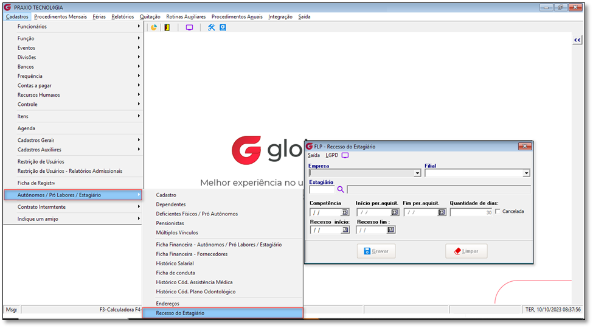This screenshot has height=328, width=593.
Task: Expand the Função submenu
Action: [73, 38]
